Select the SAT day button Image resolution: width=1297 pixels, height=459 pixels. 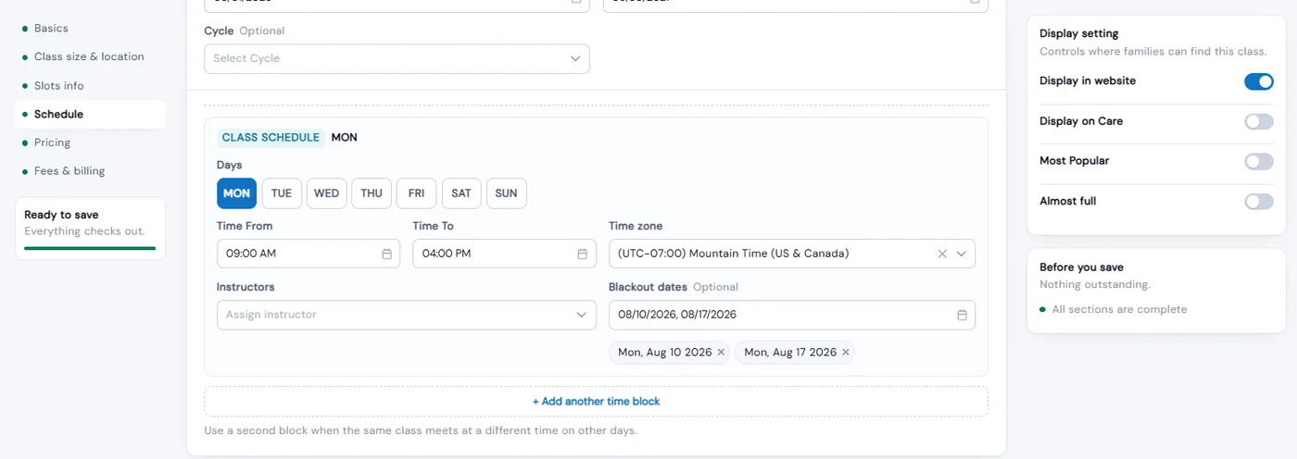[x=461, y=193]
